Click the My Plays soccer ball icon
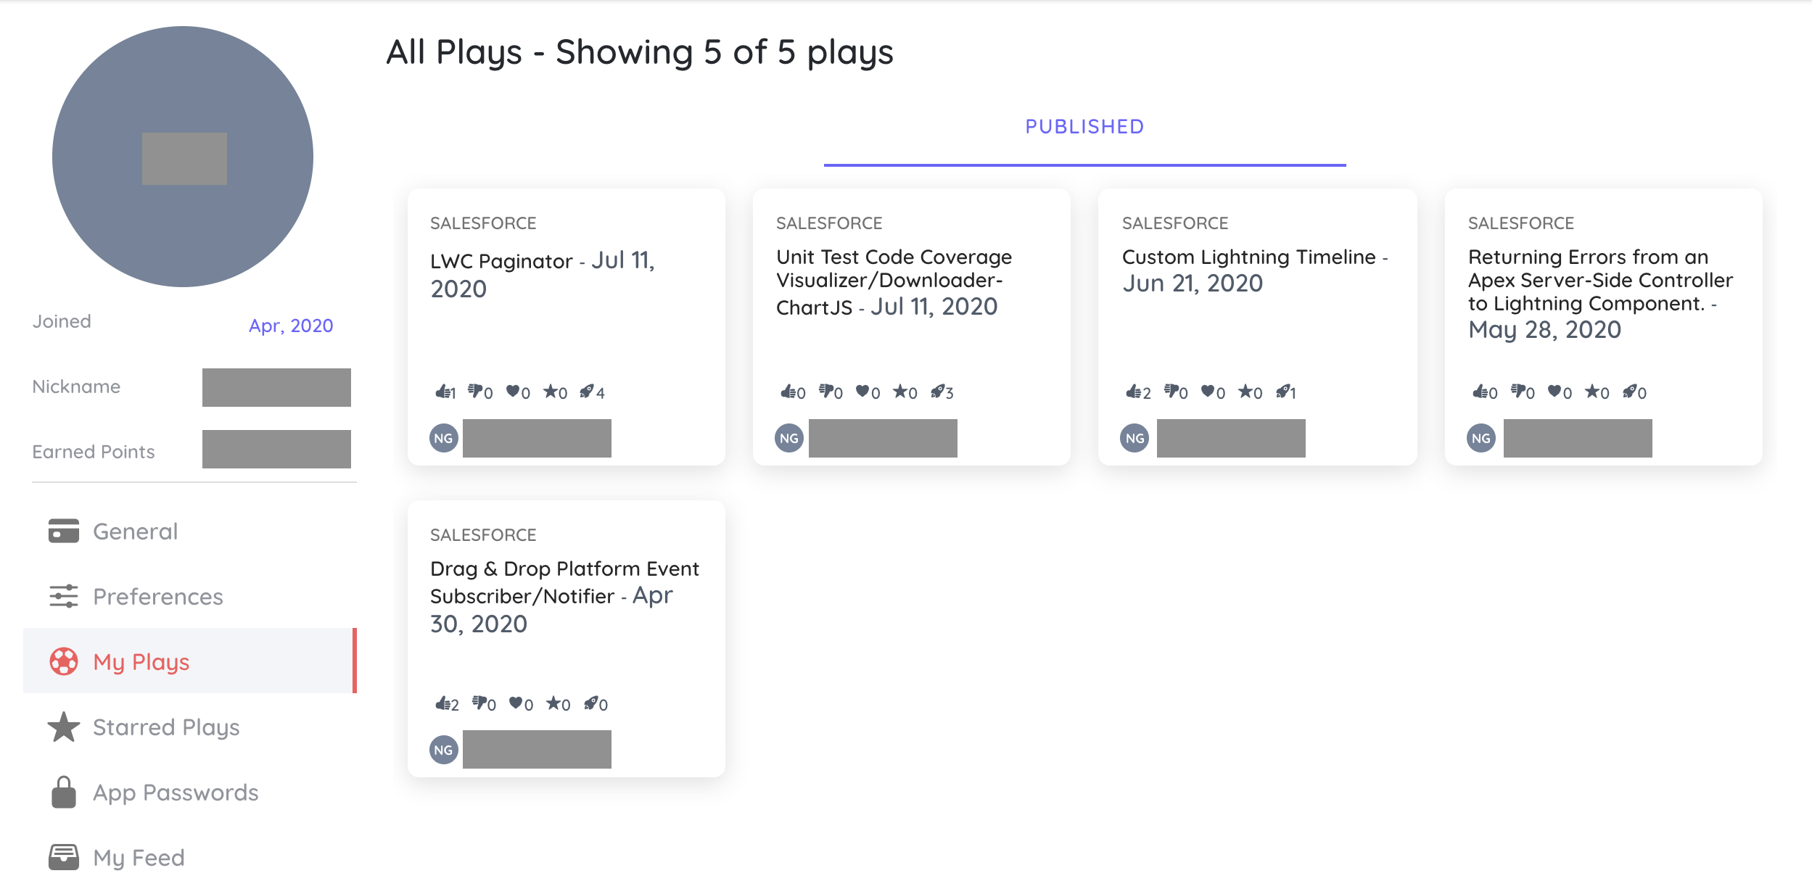1812x889 pixels. coord(64,661)
